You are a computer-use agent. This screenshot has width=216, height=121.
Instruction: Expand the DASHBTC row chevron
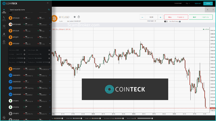pos(50,75)
